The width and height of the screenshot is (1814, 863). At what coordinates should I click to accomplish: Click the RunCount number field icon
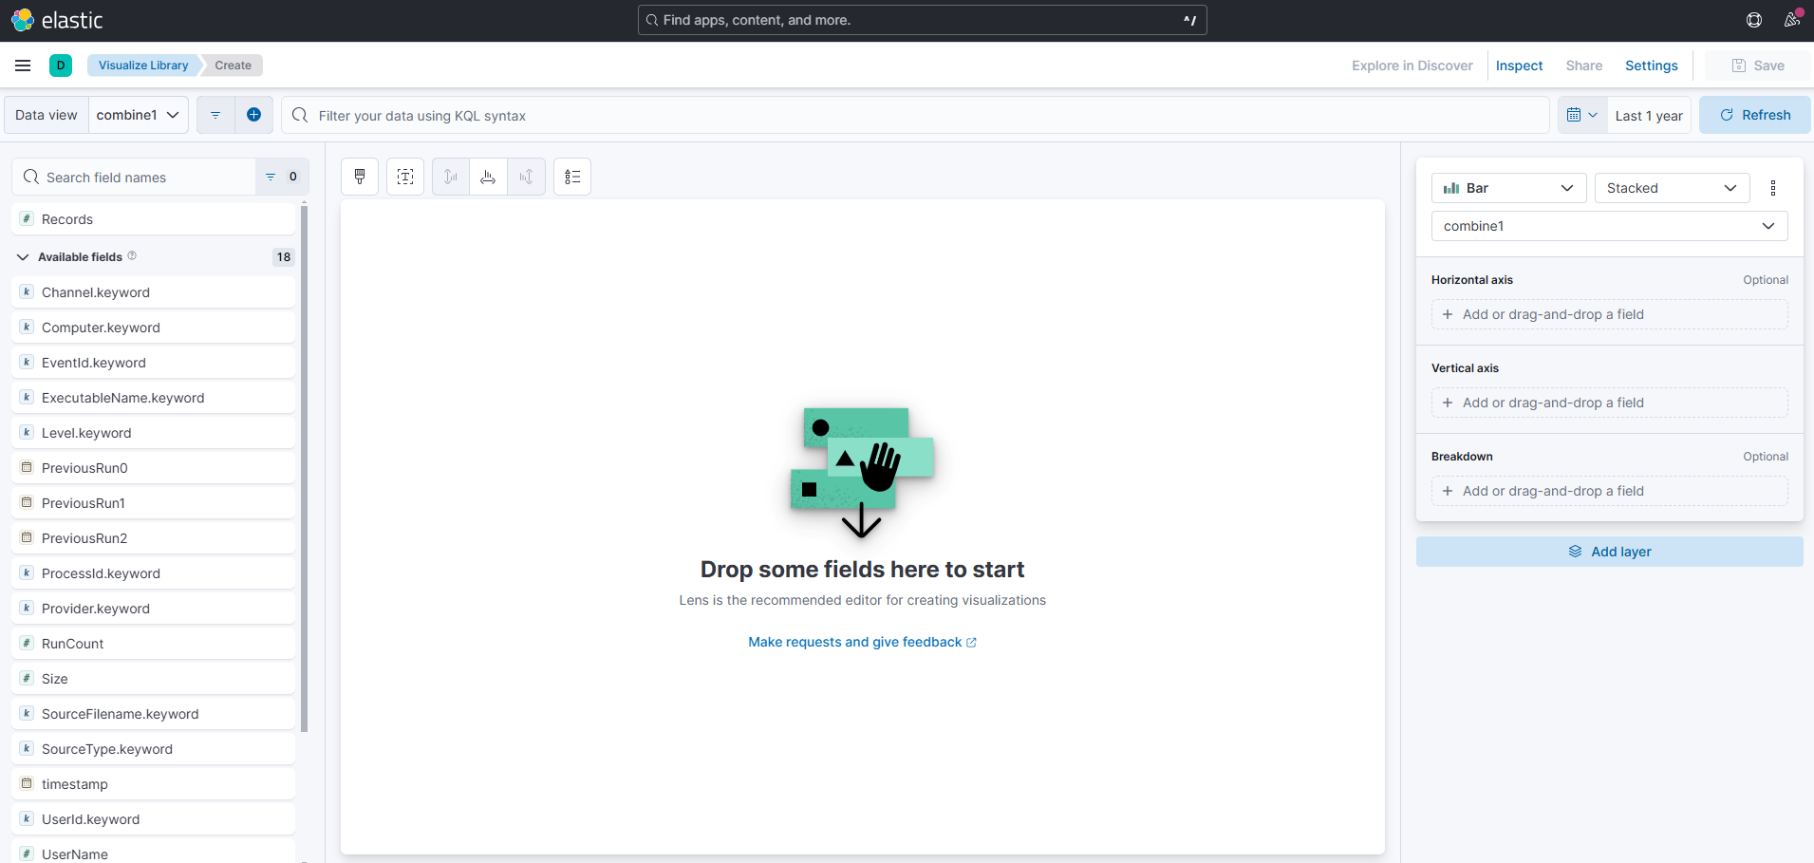pos(27,643)
